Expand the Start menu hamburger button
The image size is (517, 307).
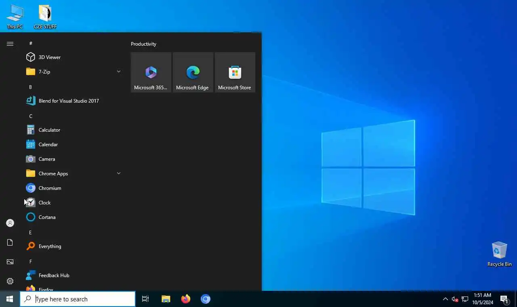click(x=10, y=44)
